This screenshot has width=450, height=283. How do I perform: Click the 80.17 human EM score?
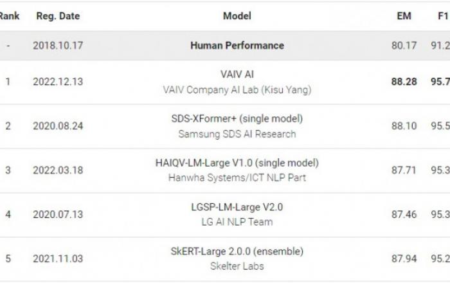404,46
